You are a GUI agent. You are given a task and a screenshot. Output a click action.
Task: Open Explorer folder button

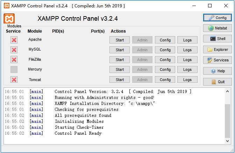tap(217, 49)
